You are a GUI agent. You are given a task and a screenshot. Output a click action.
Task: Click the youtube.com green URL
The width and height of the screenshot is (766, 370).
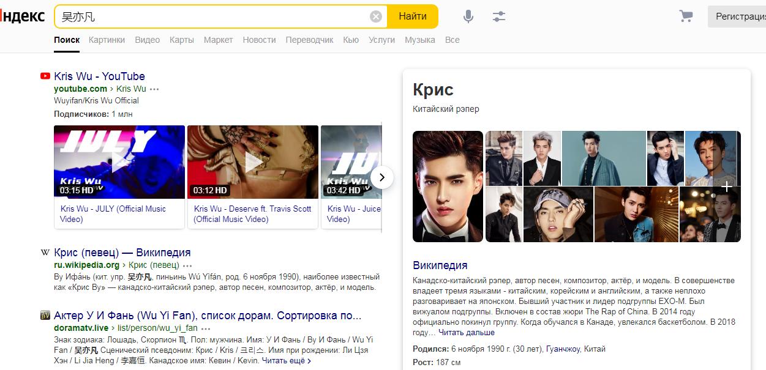[x=80, y=89]
